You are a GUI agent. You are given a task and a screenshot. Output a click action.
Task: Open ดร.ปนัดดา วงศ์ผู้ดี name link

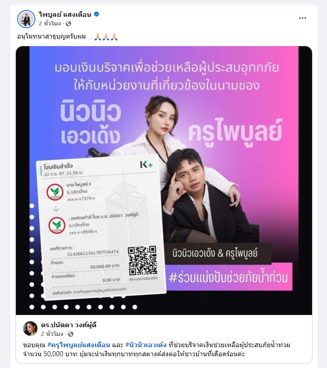click(69, 325)
